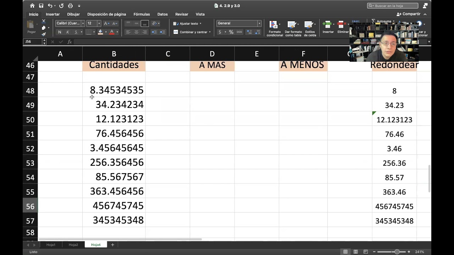Save the workbook with the disk icon
This screenshot has height=255, width=454.
click(41, 6)
